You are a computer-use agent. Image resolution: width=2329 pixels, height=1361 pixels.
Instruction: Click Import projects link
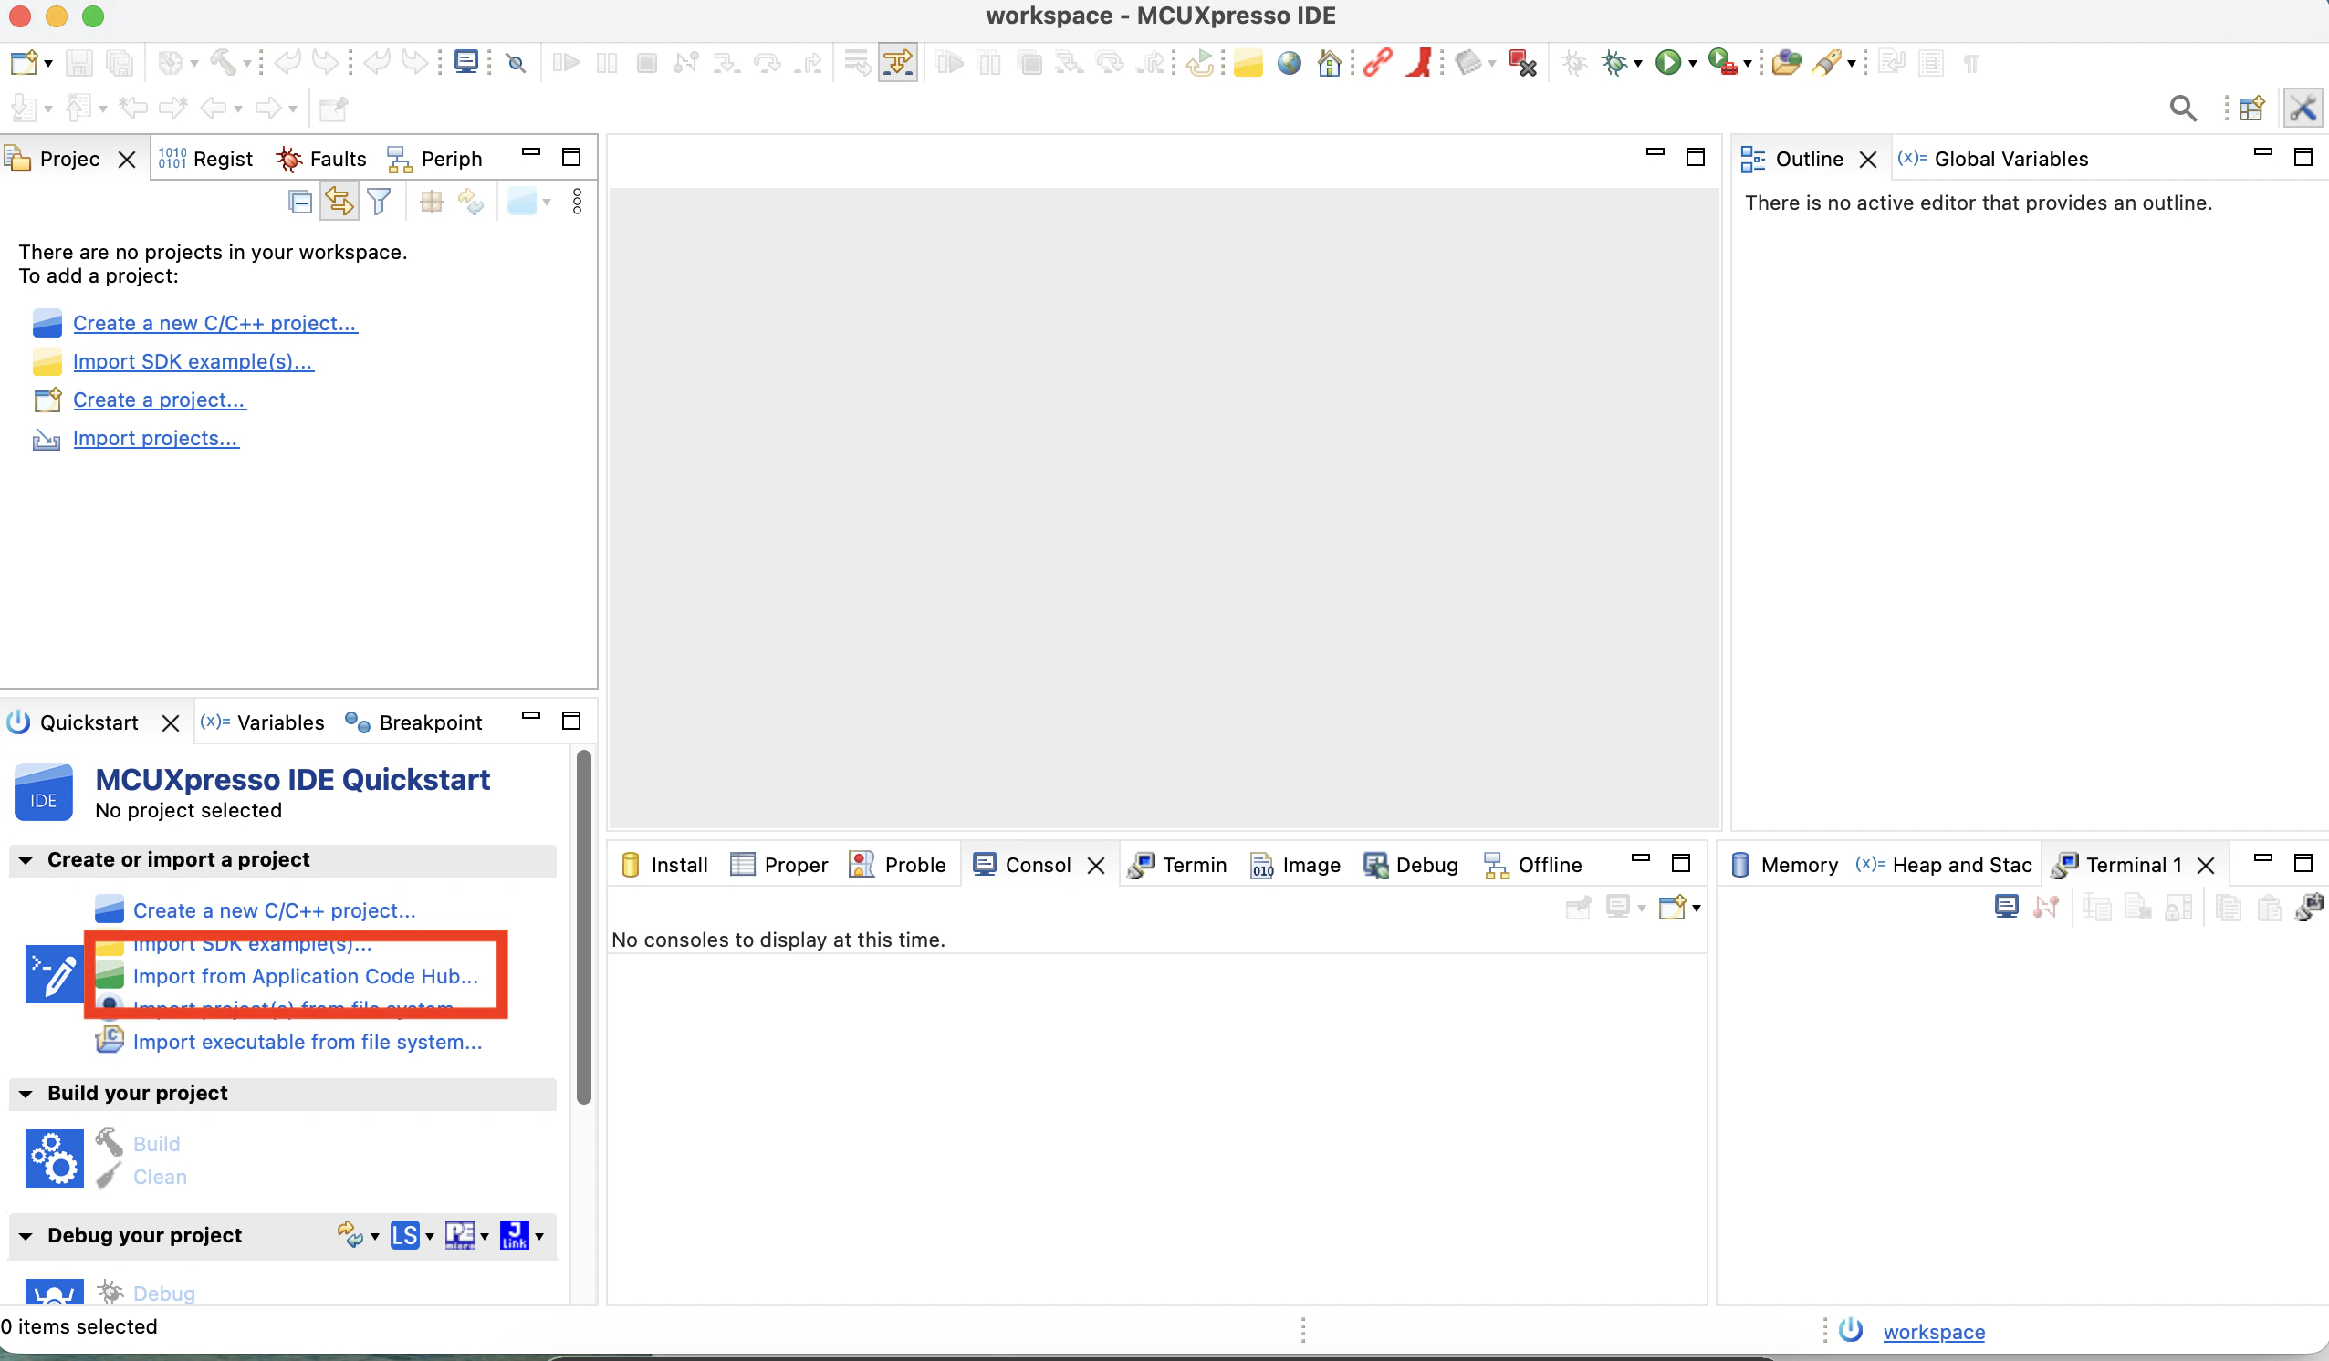coord(156,438)
